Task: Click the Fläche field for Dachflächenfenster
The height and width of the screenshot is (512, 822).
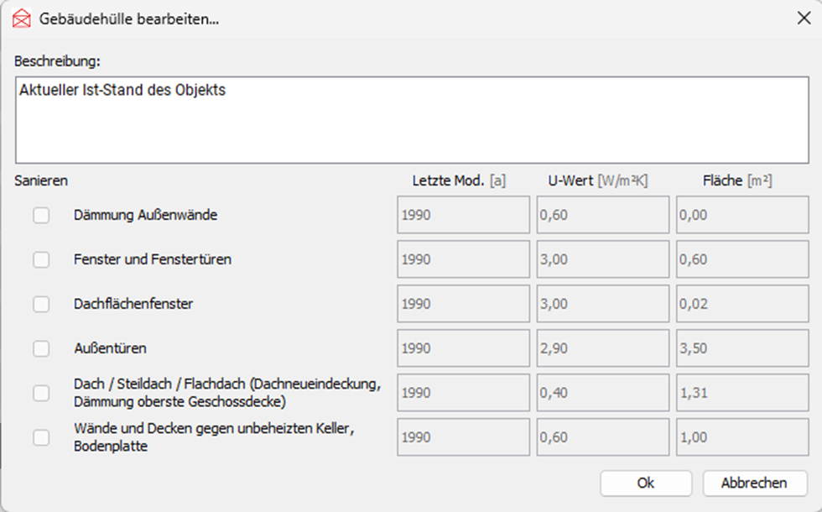Action: 742,304
